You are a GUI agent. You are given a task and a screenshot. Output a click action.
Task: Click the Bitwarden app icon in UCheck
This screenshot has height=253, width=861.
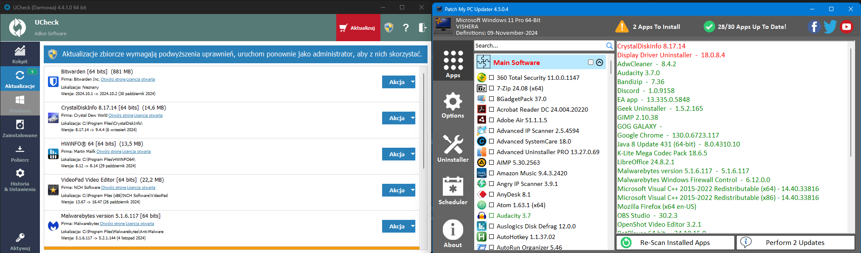tap(53, 82)
